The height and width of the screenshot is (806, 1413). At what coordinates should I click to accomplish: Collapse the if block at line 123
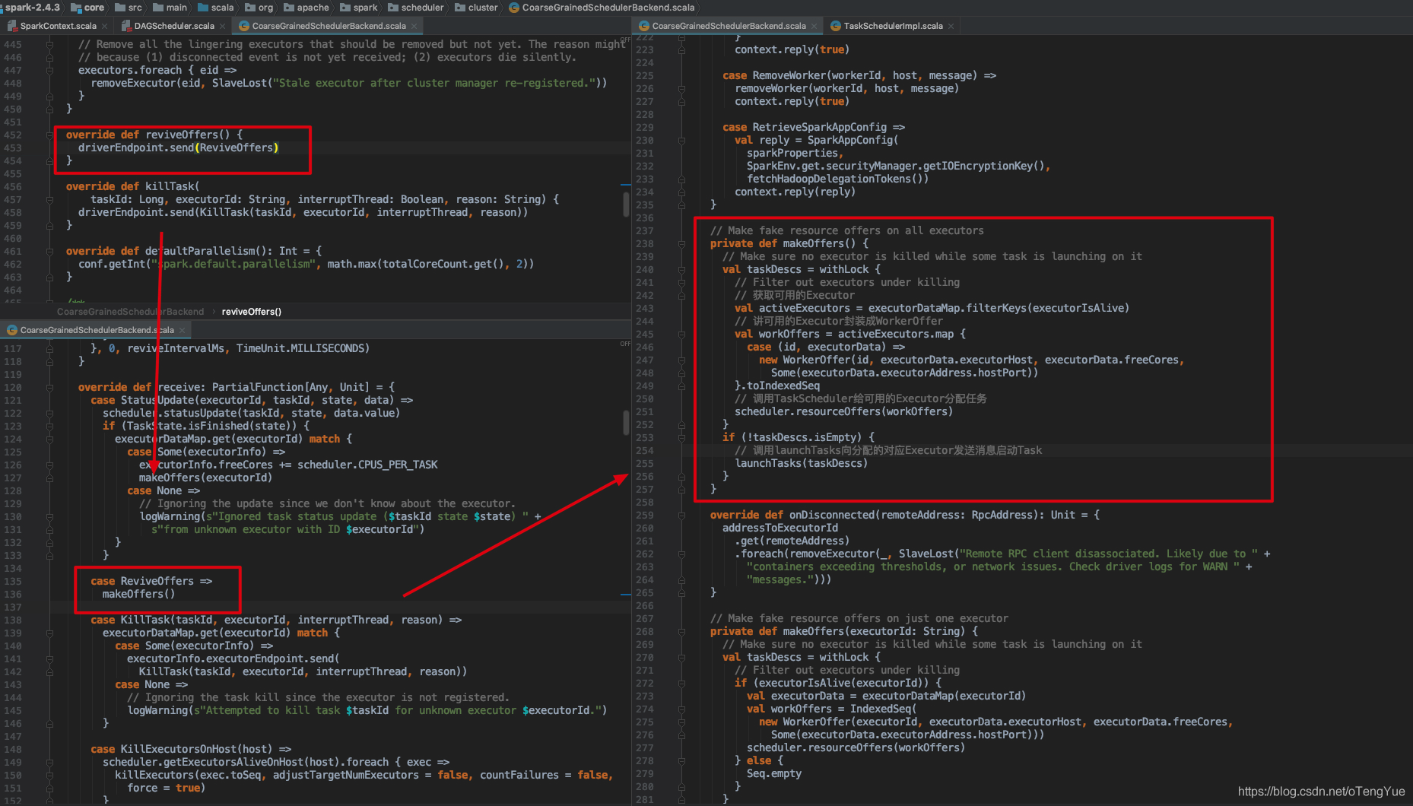(49, 427)
